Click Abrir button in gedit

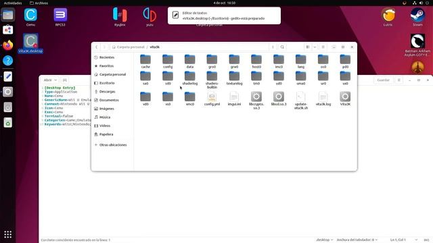click(47, 80)
